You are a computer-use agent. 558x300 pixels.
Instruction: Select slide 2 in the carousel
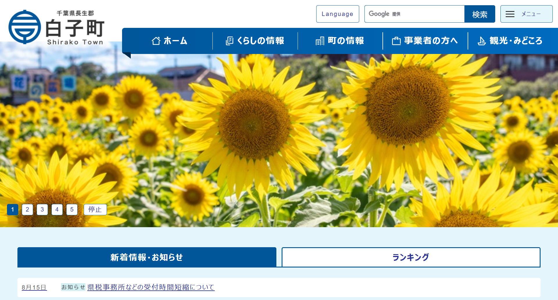(x=27, y=209)
